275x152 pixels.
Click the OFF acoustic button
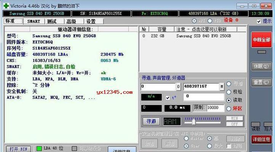[x=235, y=124]
